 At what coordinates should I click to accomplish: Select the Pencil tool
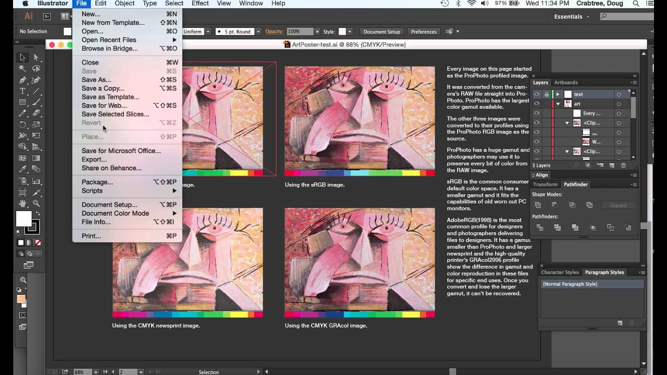(23, 113)
